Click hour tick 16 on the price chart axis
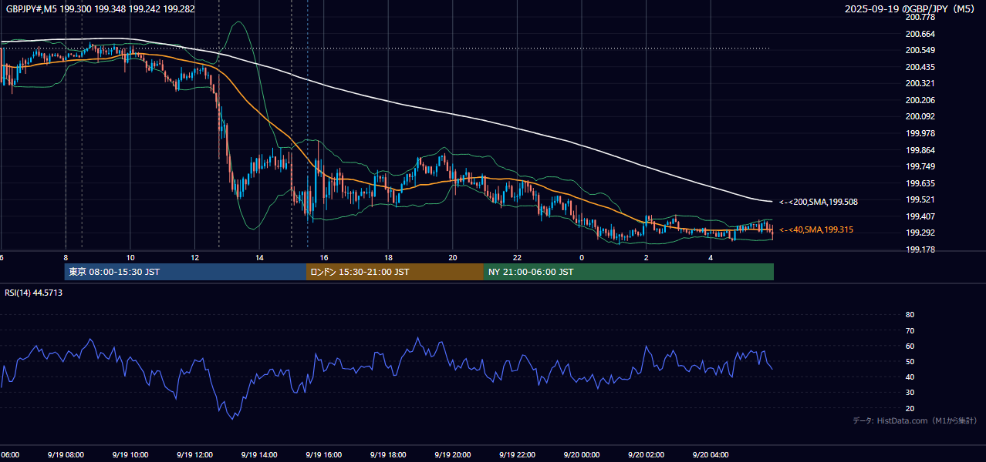Screen dimensions: 986x462 point(324,257)
